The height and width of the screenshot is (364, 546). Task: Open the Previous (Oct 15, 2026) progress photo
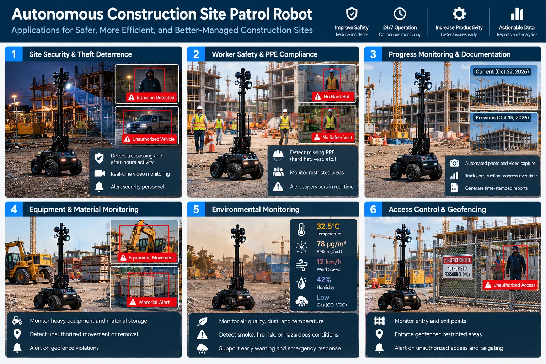click(504, 133)
